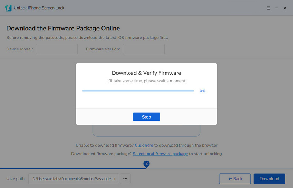Click the 'Download the Firmware Package Online' heading
Viewport: 293px width, 188px height.
(x=63, y=28)
